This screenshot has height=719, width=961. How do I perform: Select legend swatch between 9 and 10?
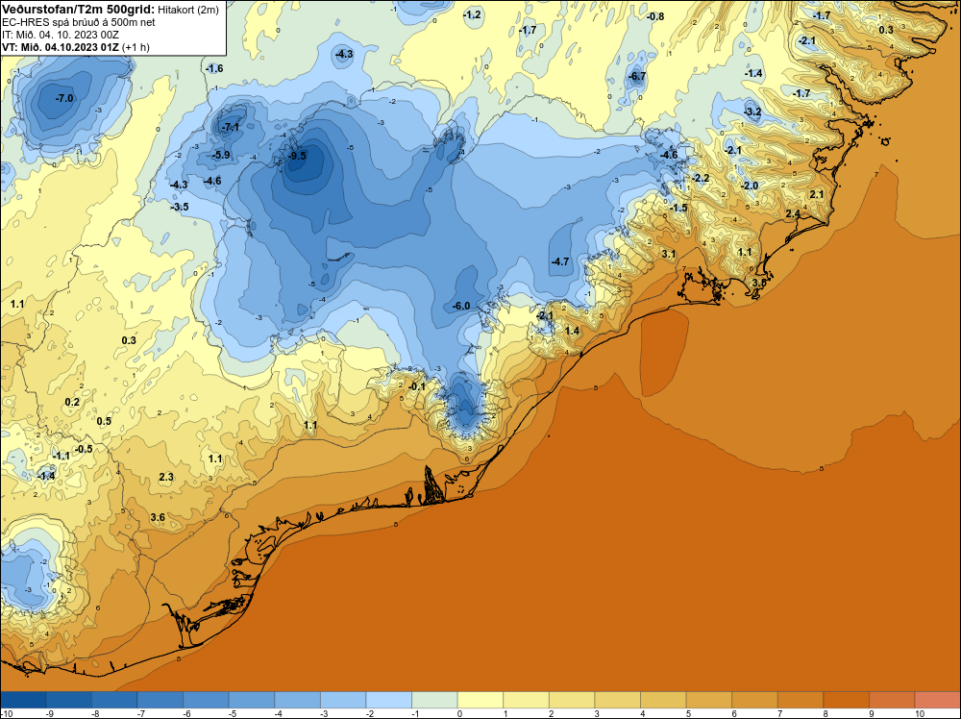893,700
